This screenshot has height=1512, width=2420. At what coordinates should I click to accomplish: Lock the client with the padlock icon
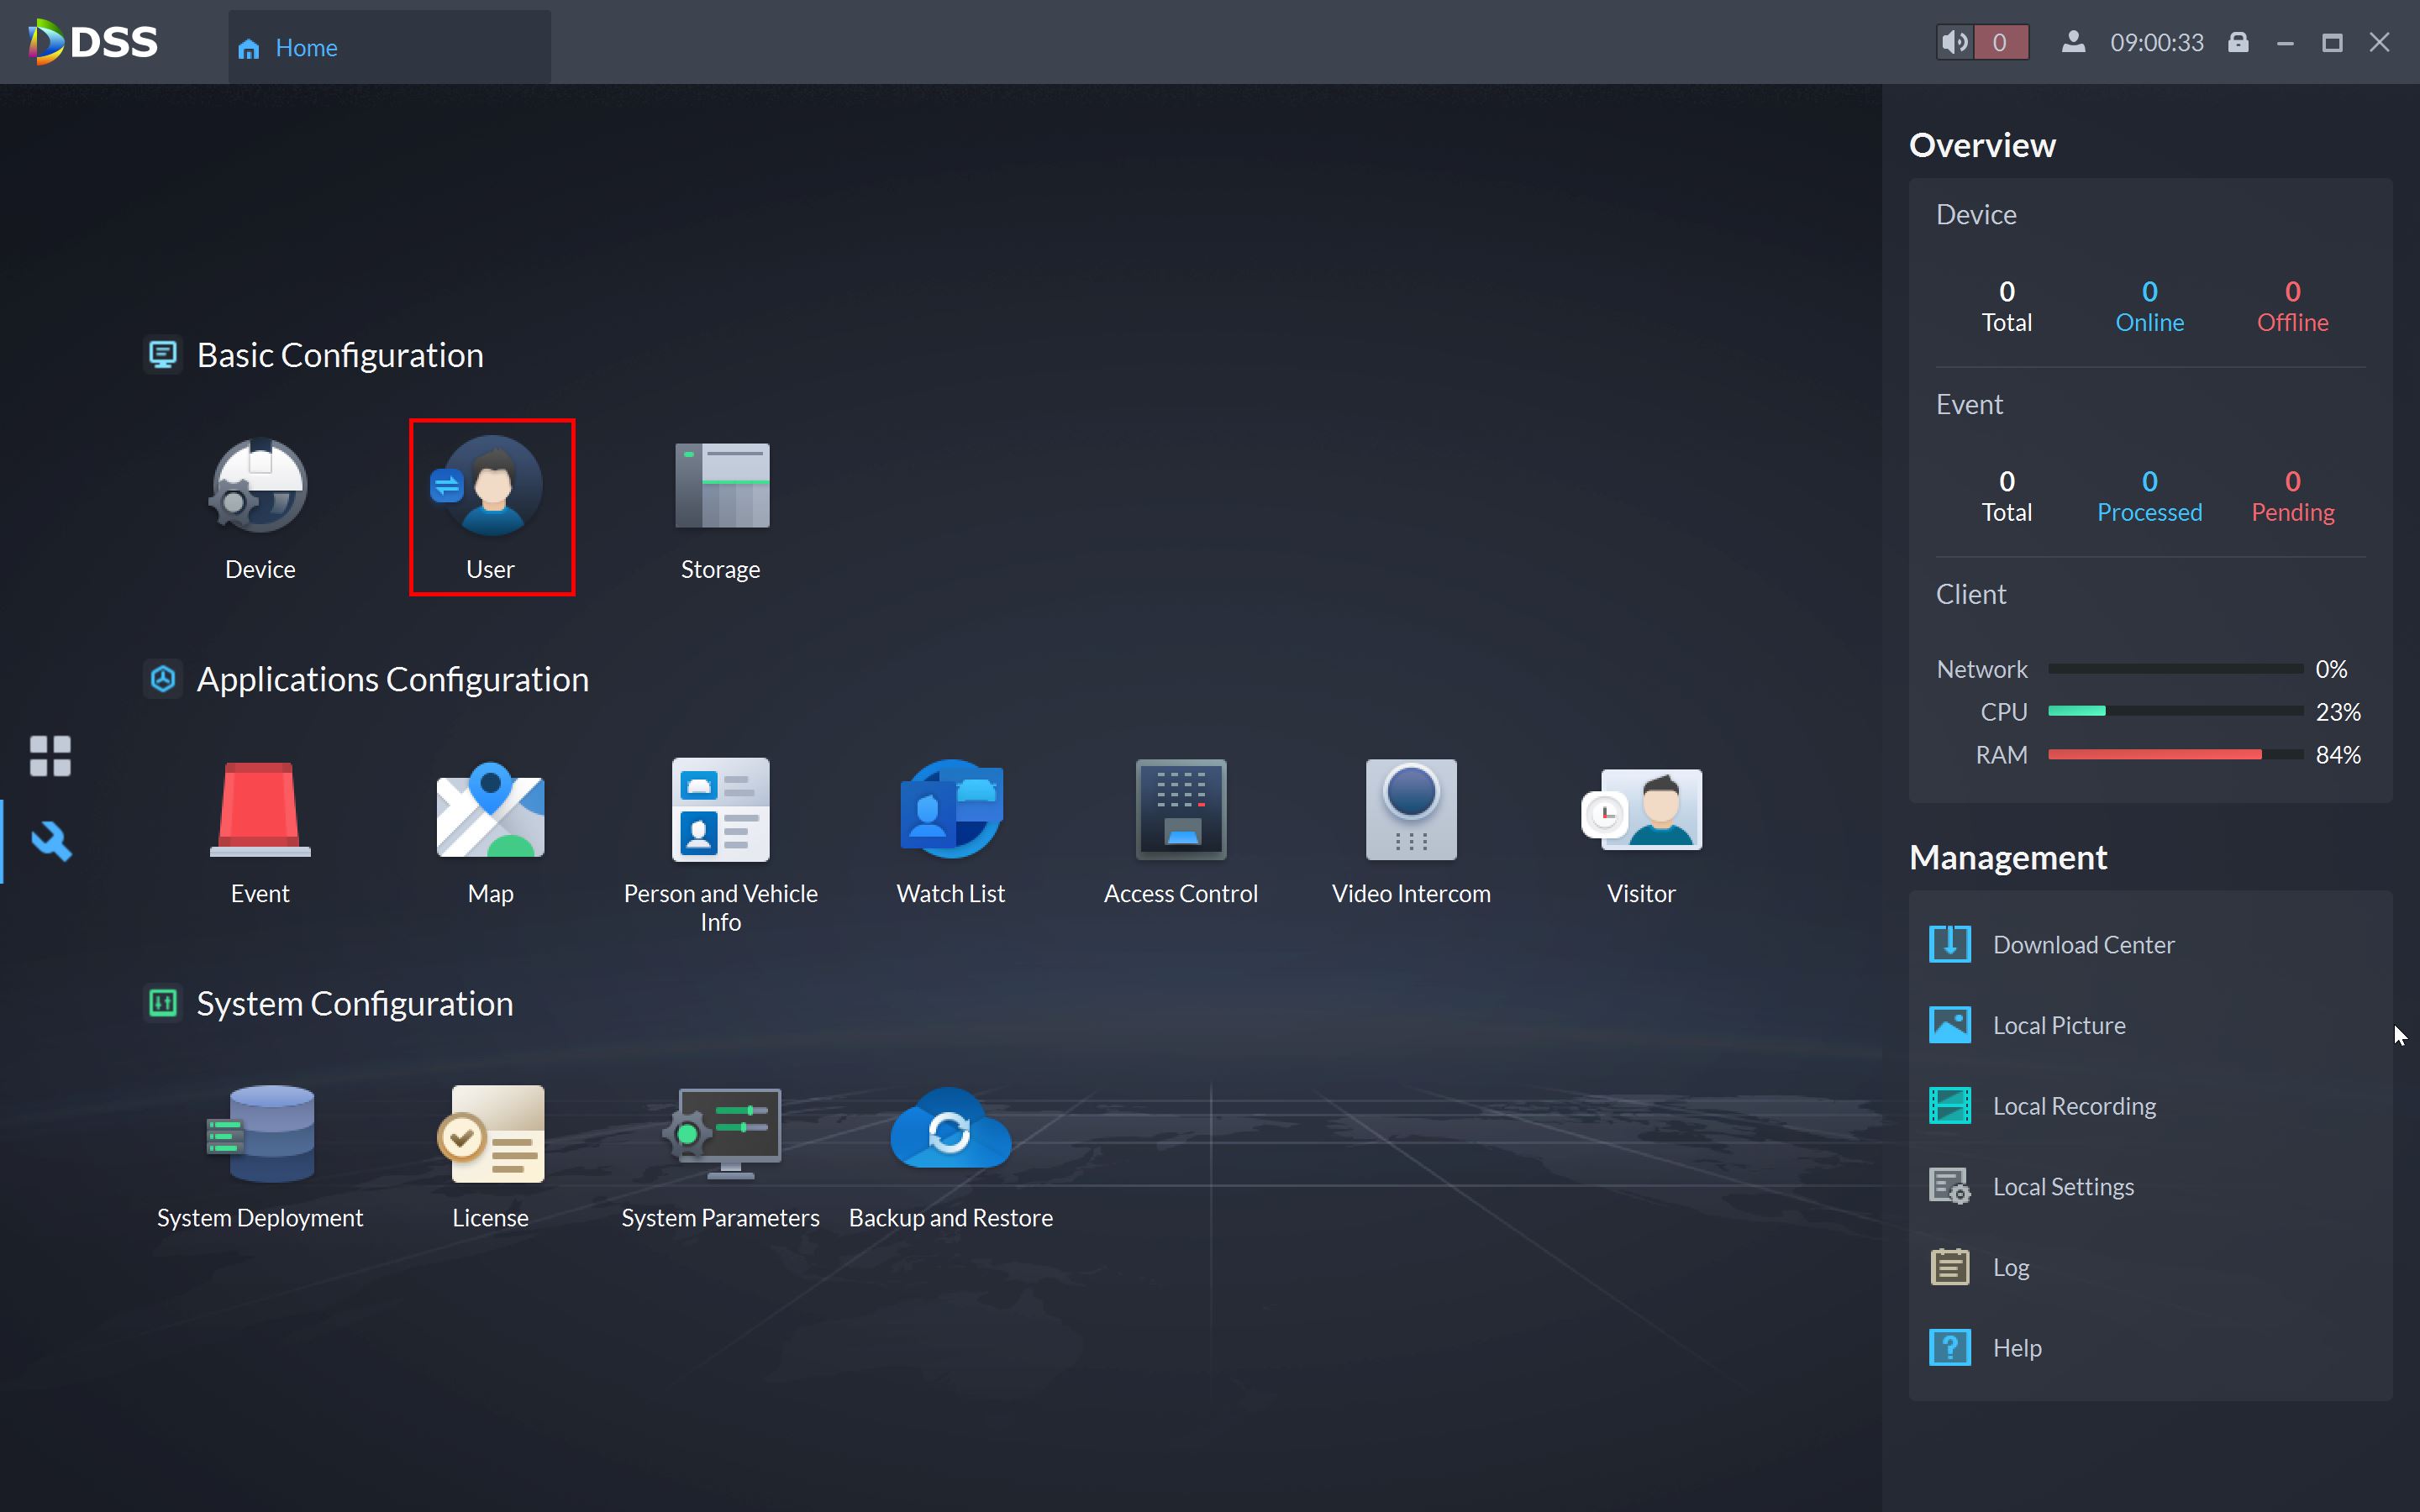(x=2239, y=42)
